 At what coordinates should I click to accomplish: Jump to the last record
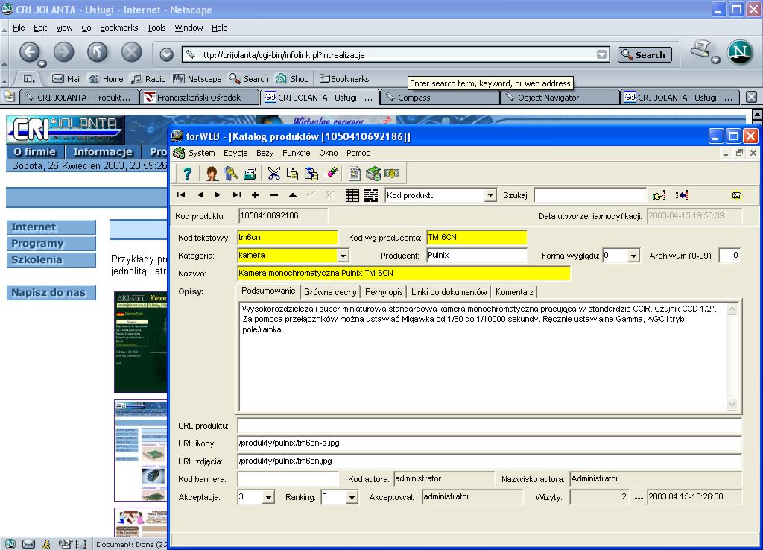[x=236, y=195]
